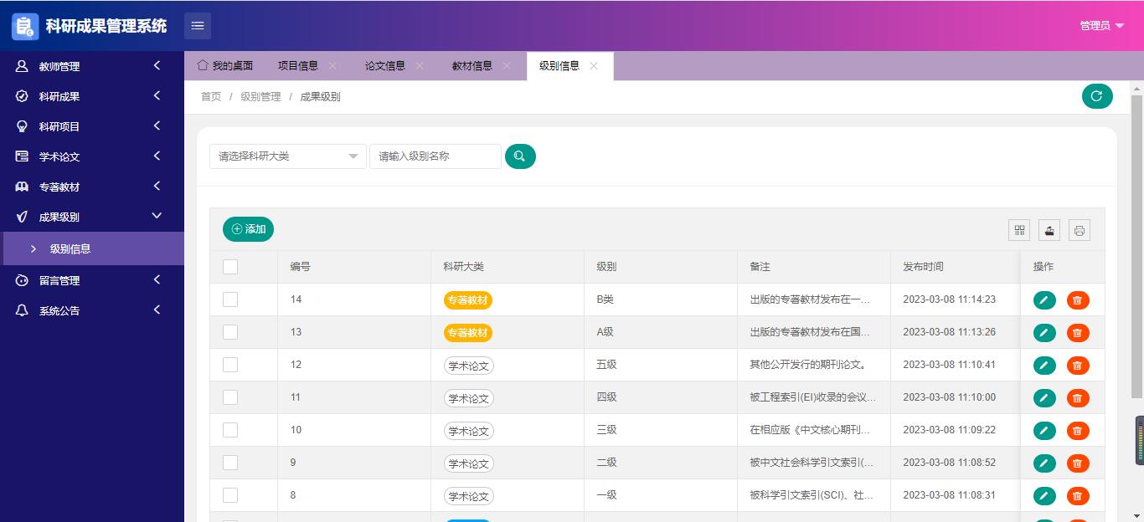Image resolution: width=1144 pixels, height=522 pixels.
Task: Expand the 留言管理 sidebar menu
Action: click(x=92, y=280)
